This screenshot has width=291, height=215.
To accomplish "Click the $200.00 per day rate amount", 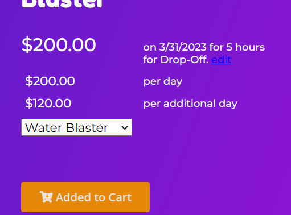I will point(50,81).
